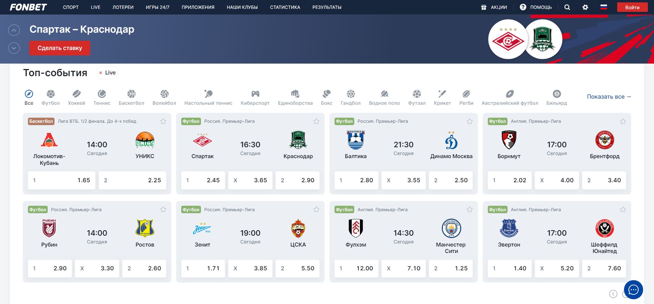The image size is (654, 304).
Task: Filter top events by Футзал
Action: click(x=417, y=98)
